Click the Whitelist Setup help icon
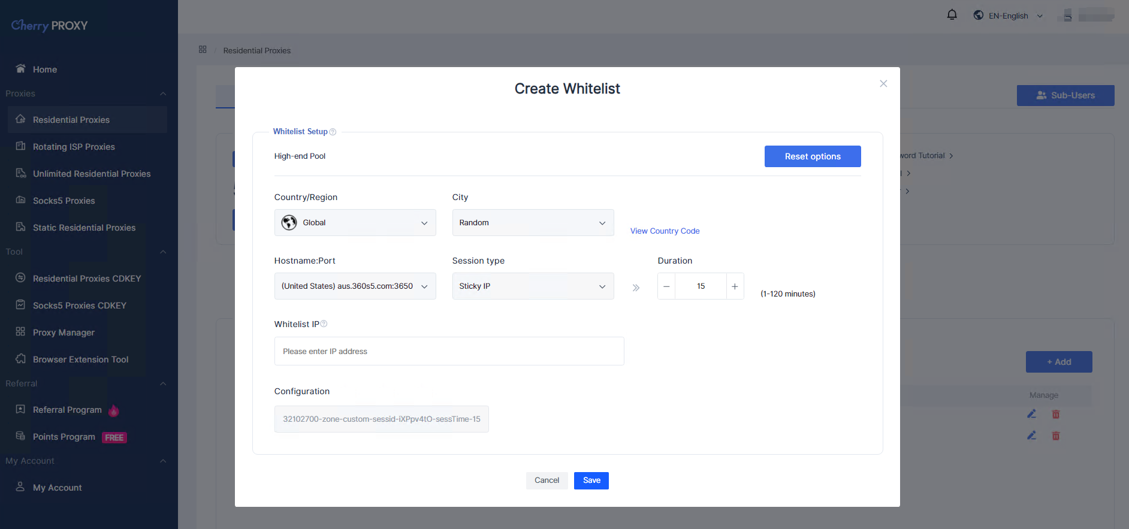Image resolution: width=1129 pixels, height=529 pixels. (x=333, y=132)
